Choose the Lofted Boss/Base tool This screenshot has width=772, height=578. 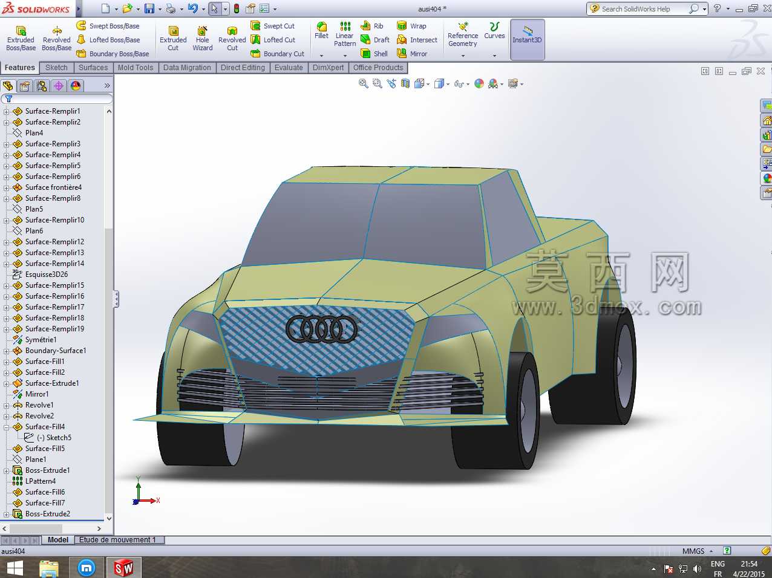pos(108,40)
